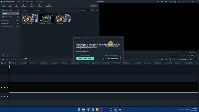Close the Wondershare Filmora dialog

click(x=121, y=38)
